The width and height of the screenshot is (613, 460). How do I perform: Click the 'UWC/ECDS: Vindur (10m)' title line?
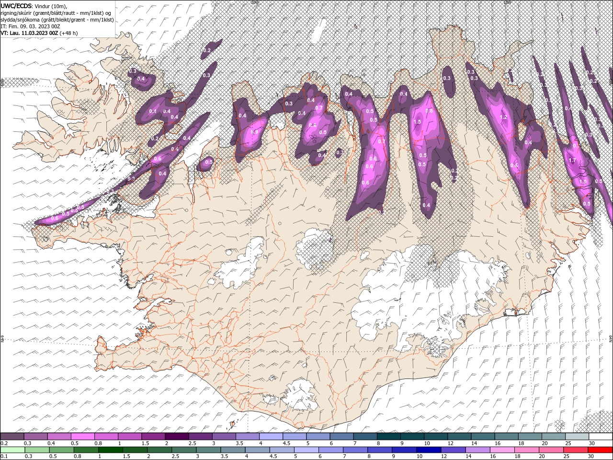tap(34, 6)
